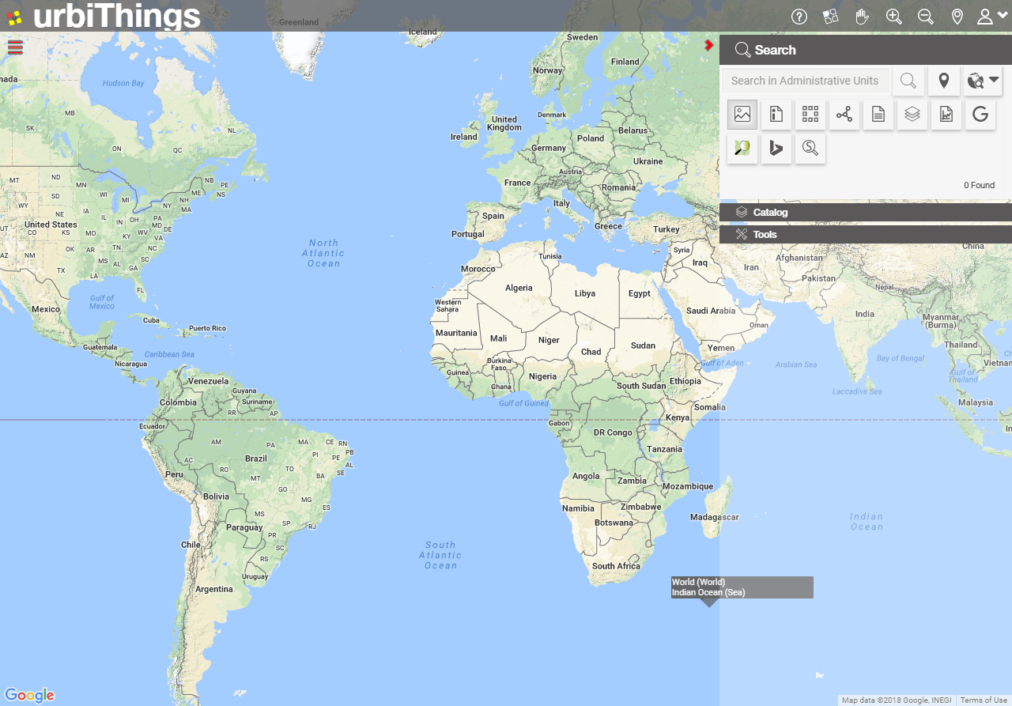Click the 'Indian Ocean (Sea)' tooltip text
The height and width of the screenshot is (706, 1012).
(x=708, y=592)
